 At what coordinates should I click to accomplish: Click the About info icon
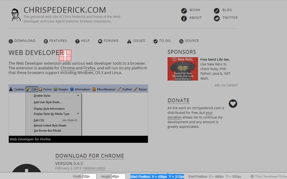pos(184,18)
